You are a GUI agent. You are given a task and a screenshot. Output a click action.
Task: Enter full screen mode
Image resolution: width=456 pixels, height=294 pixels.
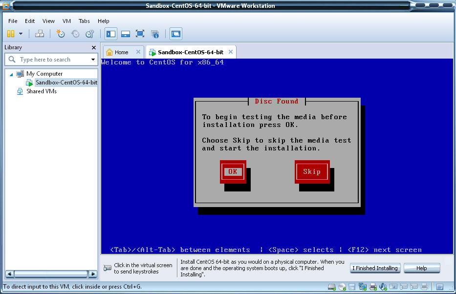point(140,34)
